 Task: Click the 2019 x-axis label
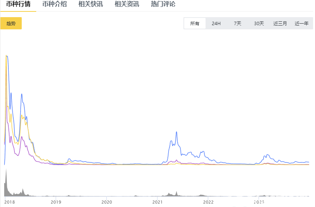pos(56,202)
